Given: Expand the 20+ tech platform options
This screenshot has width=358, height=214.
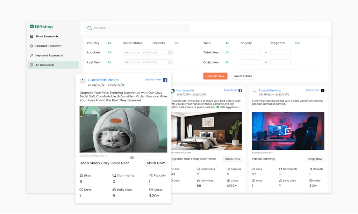Looking at the screenshot, I should click(298, 43).
